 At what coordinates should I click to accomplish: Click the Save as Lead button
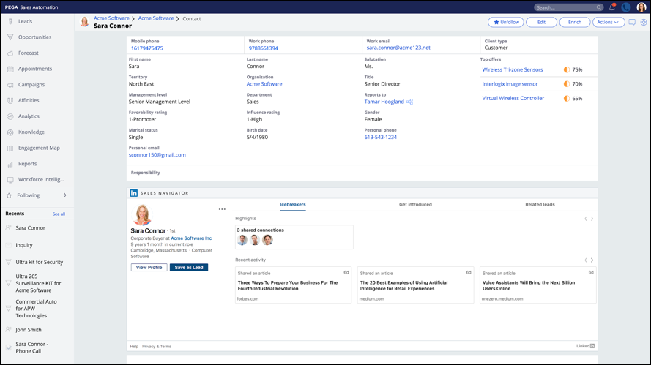pos(189,268)
